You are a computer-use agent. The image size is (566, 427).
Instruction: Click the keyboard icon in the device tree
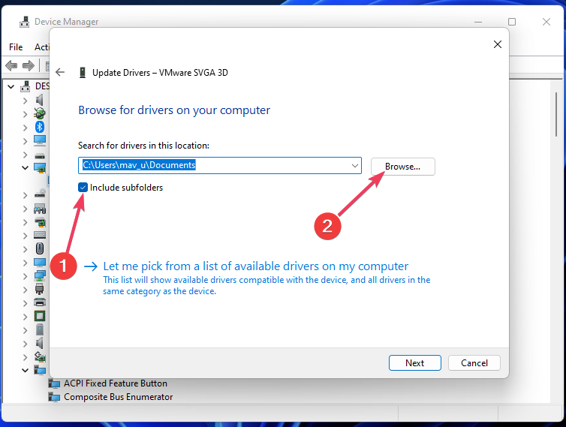[40, 236]
